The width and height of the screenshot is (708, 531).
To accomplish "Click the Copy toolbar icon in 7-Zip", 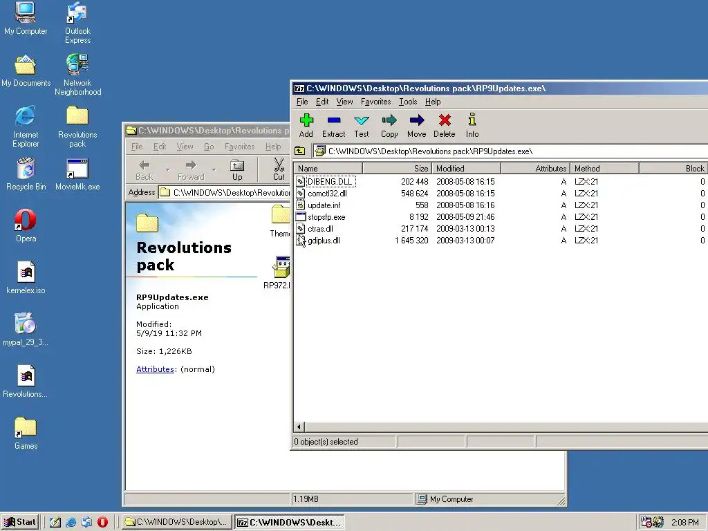I will (389, 126).
